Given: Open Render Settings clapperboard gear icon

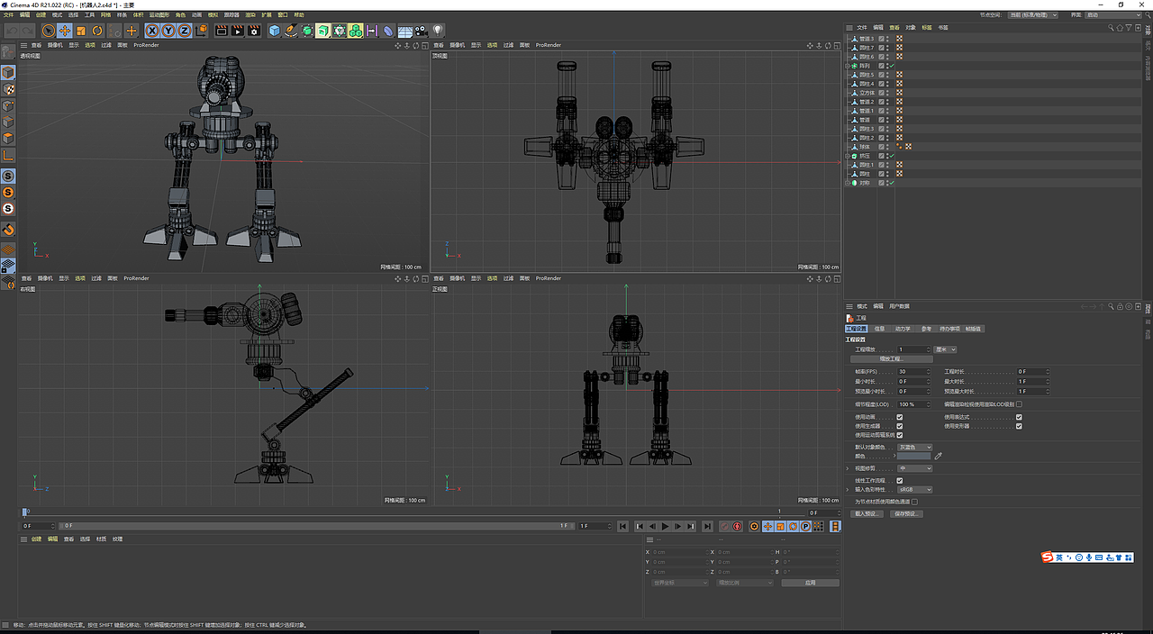Looking at the screenshot, I should click(254, 31).
